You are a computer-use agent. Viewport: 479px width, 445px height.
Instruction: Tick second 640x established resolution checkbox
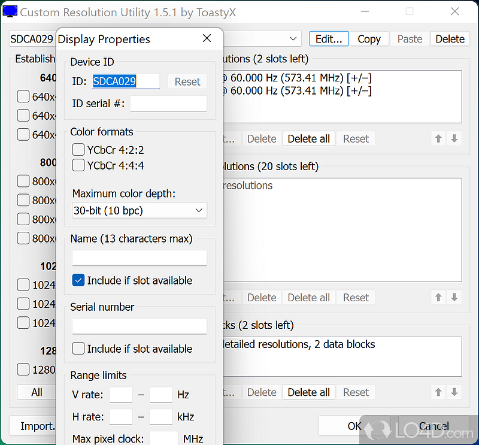[x=23, y=116]
